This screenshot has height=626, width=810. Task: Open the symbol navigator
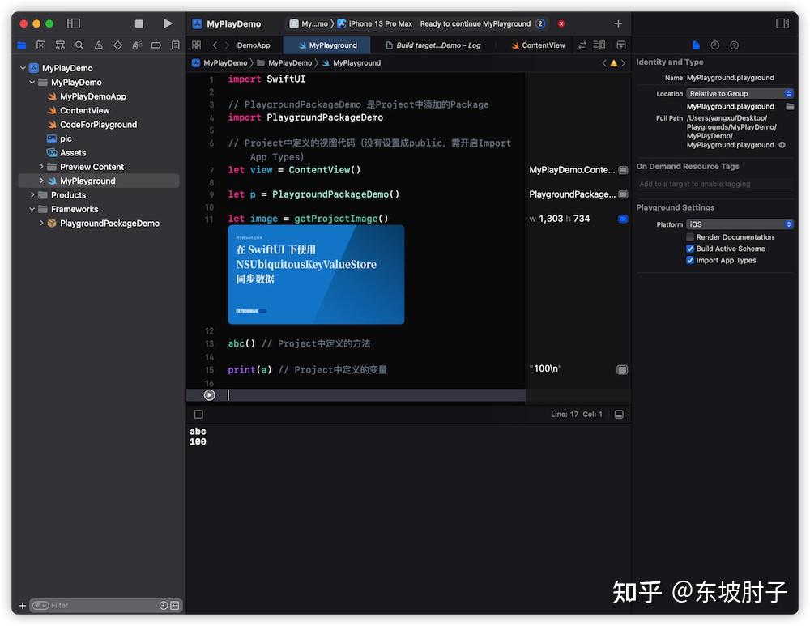coord(60,45)
